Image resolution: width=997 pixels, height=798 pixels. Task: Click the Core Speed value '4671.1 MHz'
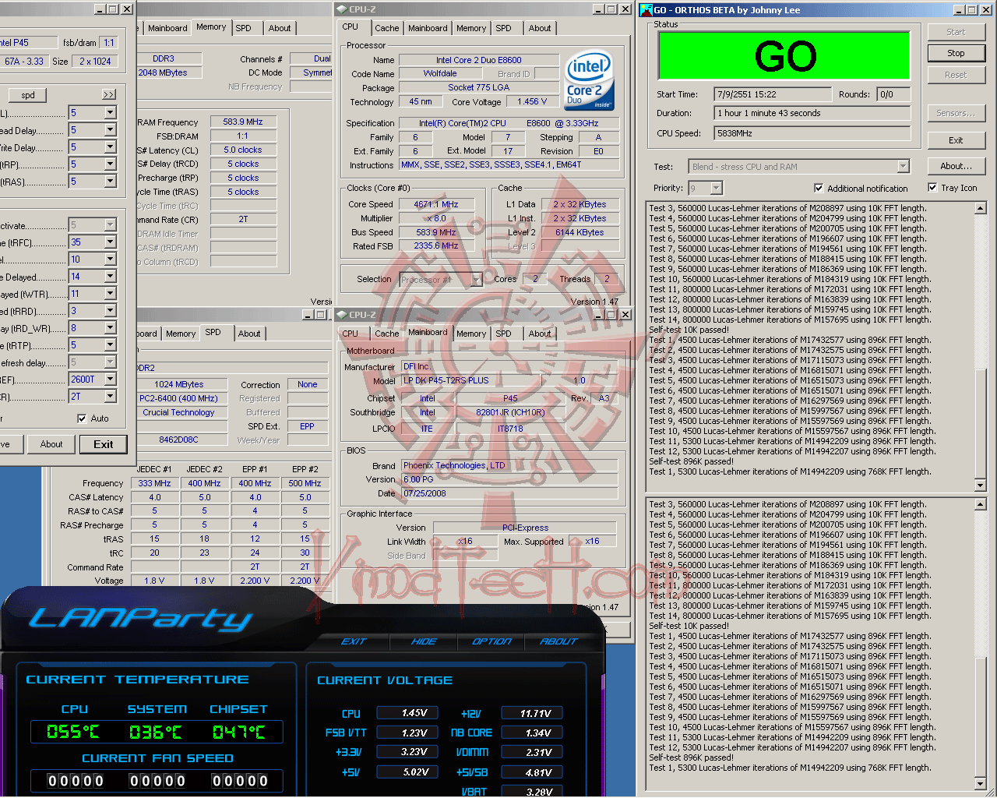point(436,204)
